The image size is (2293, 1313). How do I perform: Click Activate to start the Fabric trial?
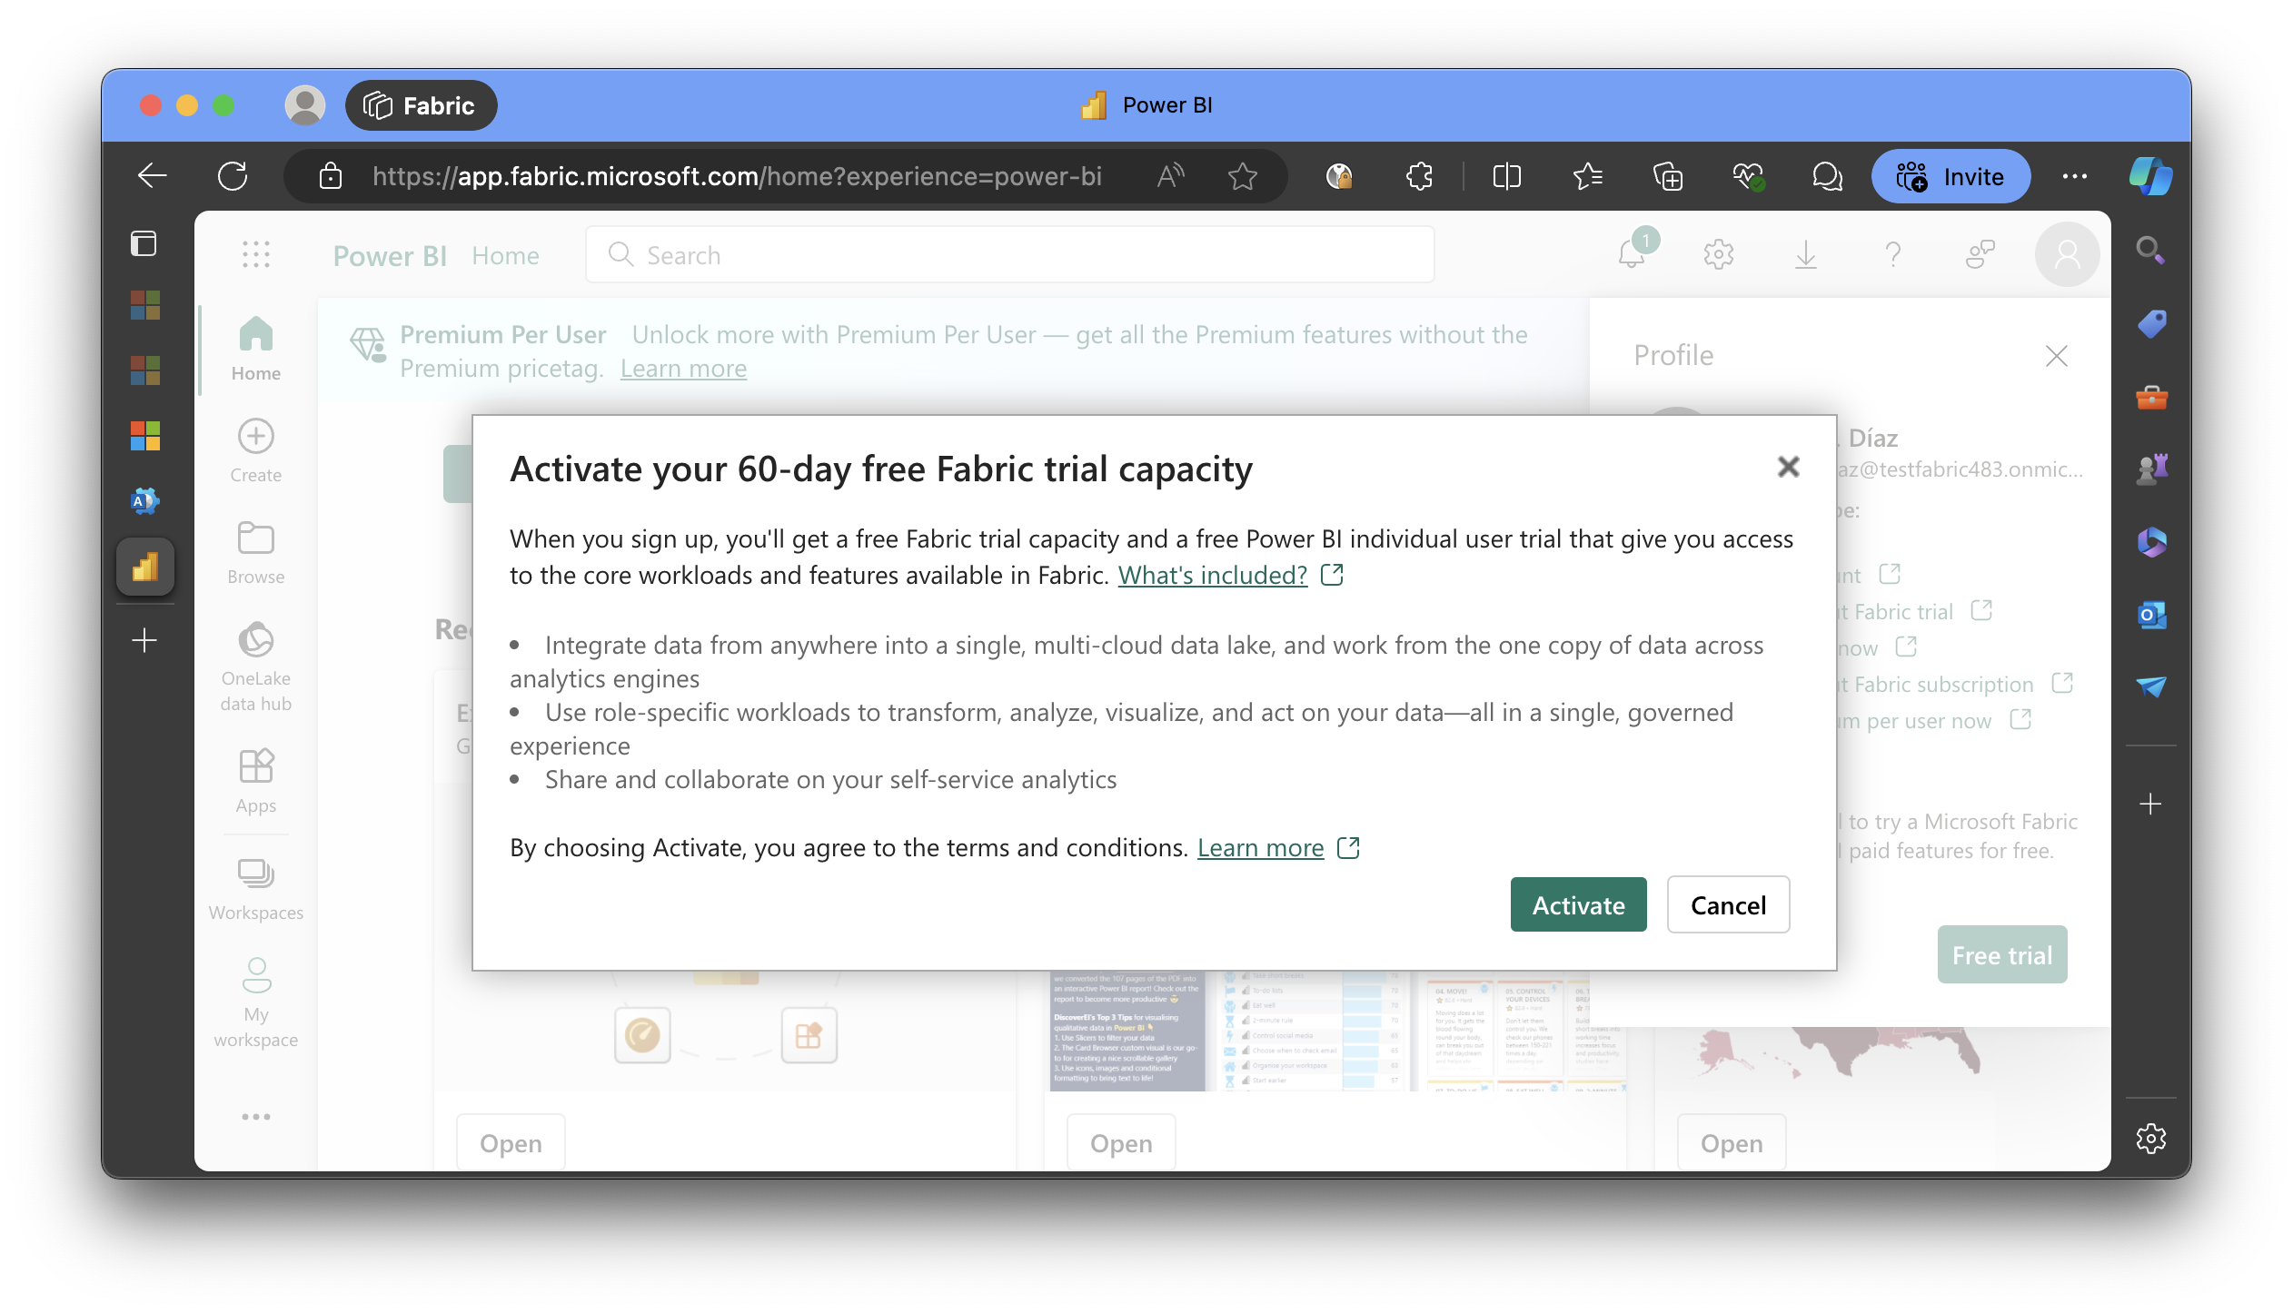pos(1578,904)
